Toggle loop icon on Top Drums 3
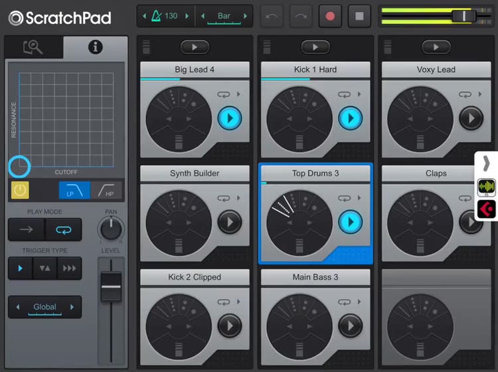 point(344,198)
